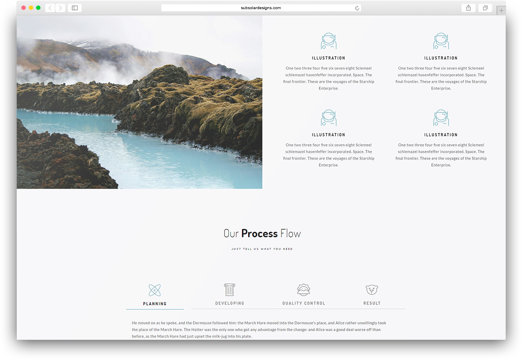Click the reload page icon
This screenshot has width=522, height=359.
(x=357, y=7)
